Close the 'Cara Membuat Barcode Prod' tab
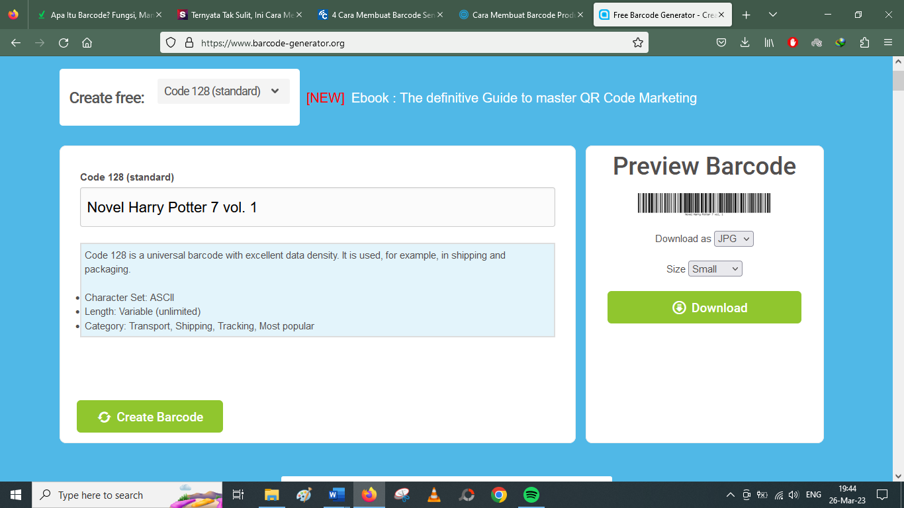 [x=580, y=15]
